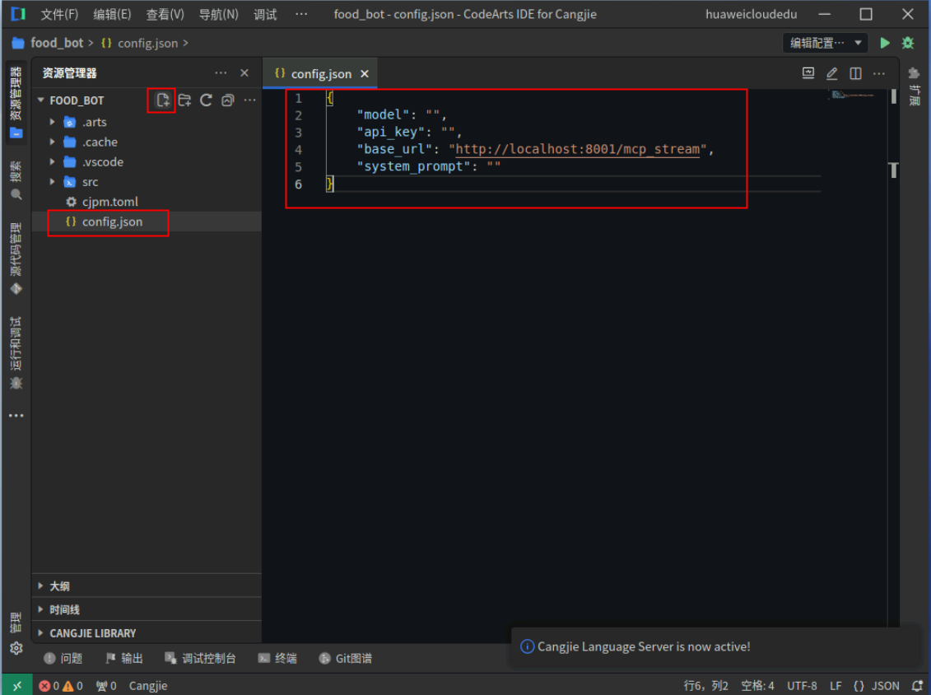Split the editor to the right
This screenshot has height=695, width=931.
(x=855, y=73)
